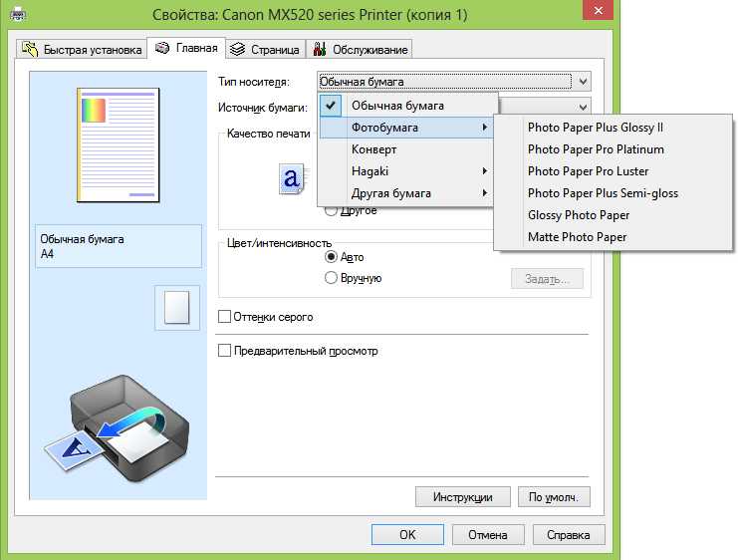Click the blank paper orientation icon
The height and width of the screenshot is (560, 738).
point(177,308)
